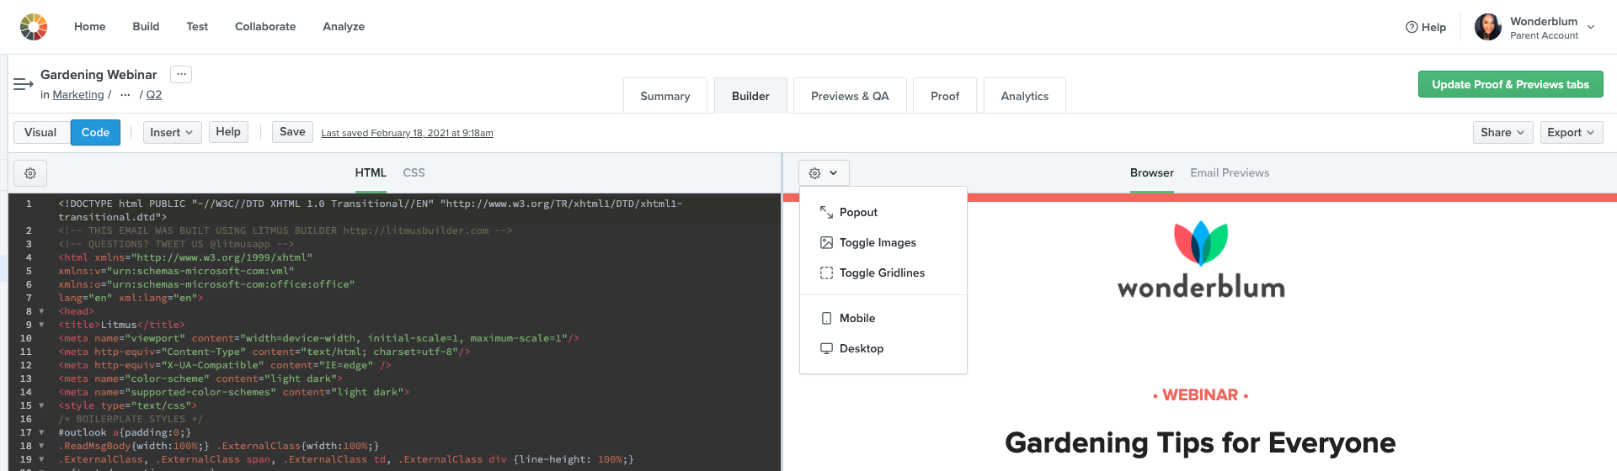Open the Export dropdown
The width and height of the screenshot is (1617, 471).
tap(1572, 132)
